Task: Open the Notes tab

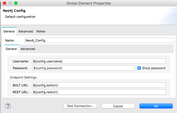Action: pyautogui.click(x=41, y=31)
